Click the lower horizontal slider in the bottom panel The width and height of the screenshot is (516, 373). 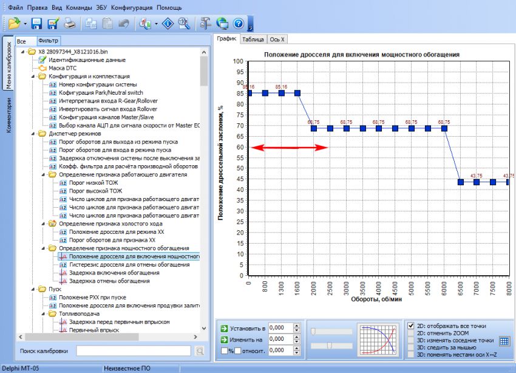click(x=331, y=345)
